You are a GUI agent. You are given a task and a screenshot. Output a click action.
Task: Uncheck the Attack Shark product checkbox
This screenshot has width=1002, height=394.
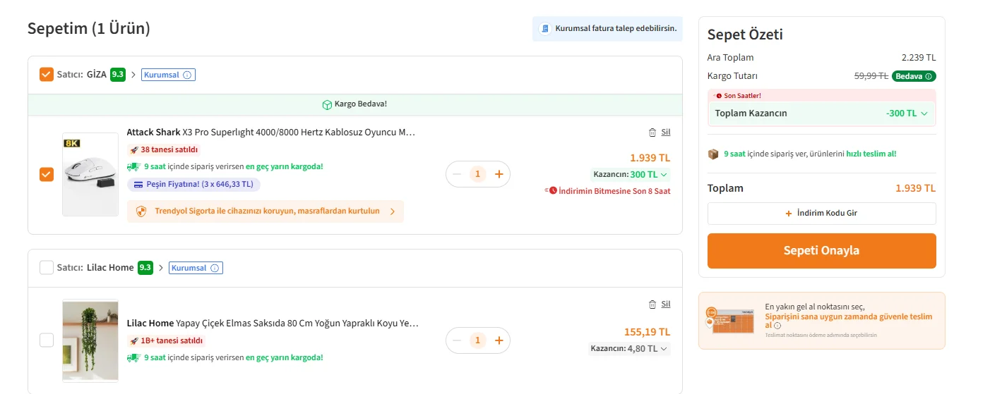(x=47, y=174)
